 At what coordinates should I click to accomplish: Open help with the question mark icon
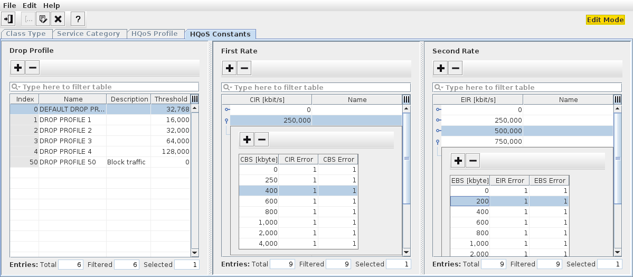click(x=78, y=19)
